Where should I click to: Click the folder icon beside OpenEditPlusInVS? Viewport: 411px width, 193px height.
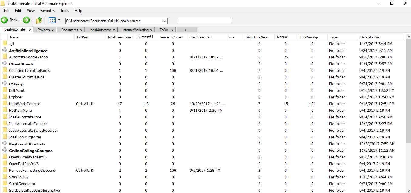[5, 164]
